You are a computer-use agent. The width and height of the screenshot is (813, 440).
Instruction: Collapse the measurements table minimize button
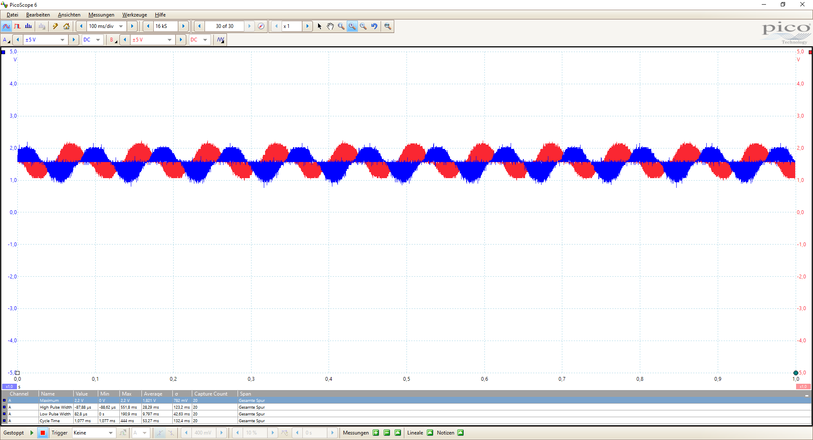807,395
